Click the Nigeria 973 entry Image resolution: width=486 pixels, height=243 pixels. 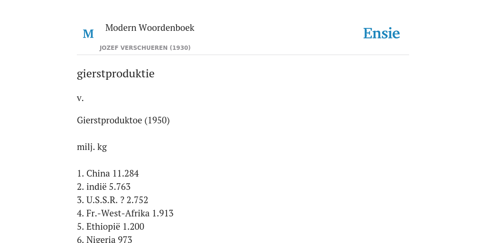coord(104,239)
